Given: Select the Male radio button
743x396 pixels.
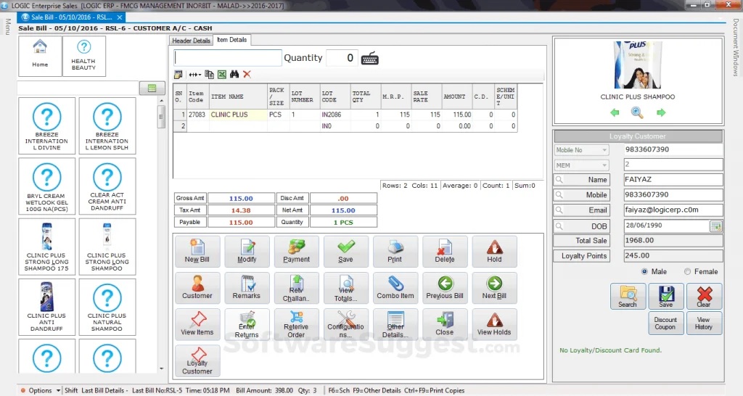Looking at the screenshot, I should pos(644,271).
